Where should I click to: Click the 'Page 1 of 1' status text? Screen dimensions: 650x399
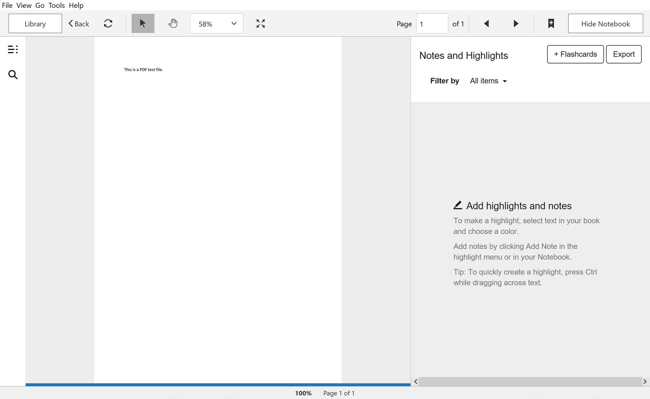pyautogui.click(x=339, y=393)
